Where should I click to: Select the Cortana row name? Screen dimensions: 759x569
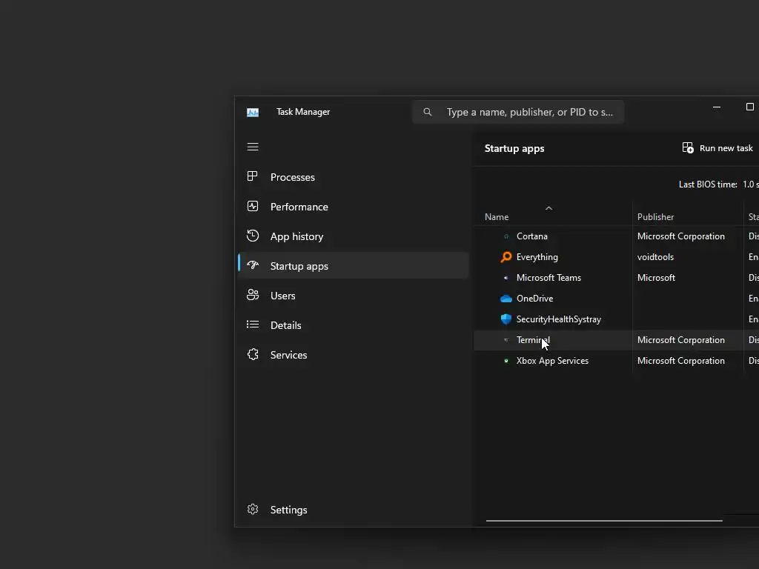tap(532, 236)
